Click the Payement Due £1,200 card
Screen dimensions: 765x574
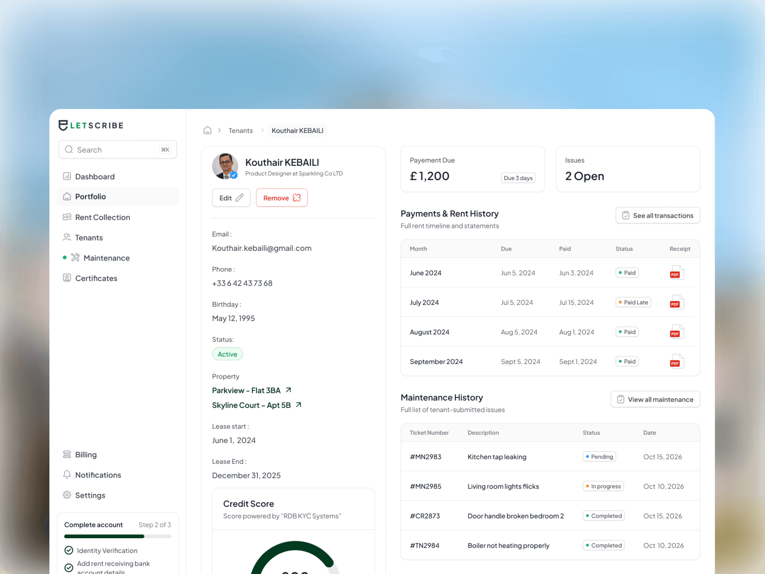(x=473, y=169)
